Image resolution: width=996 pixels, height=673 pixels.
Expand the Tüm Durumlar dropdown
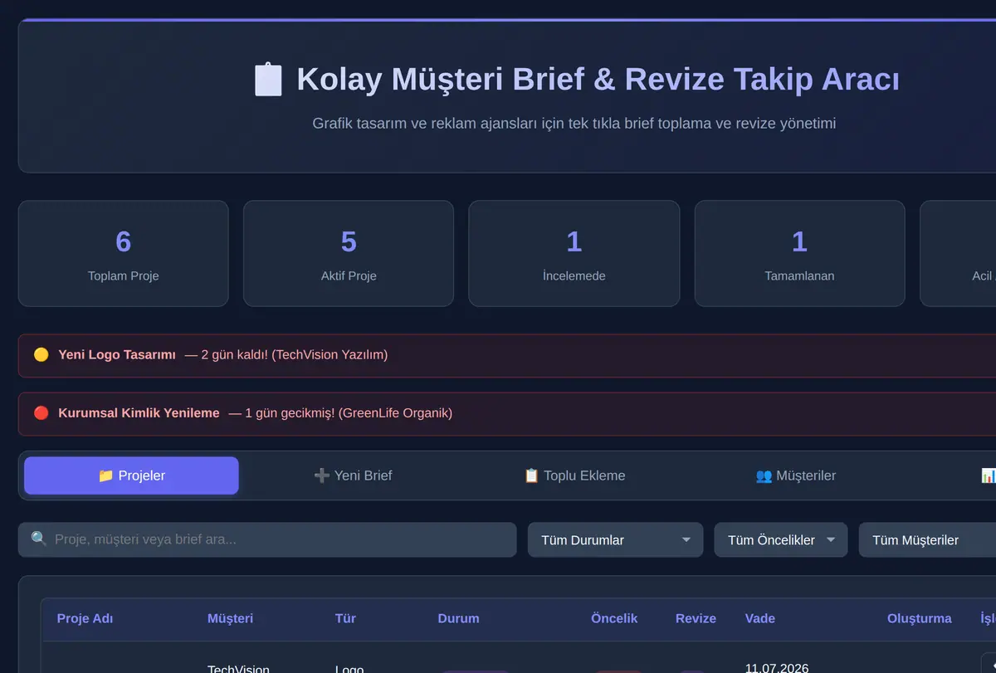[615, 539]
